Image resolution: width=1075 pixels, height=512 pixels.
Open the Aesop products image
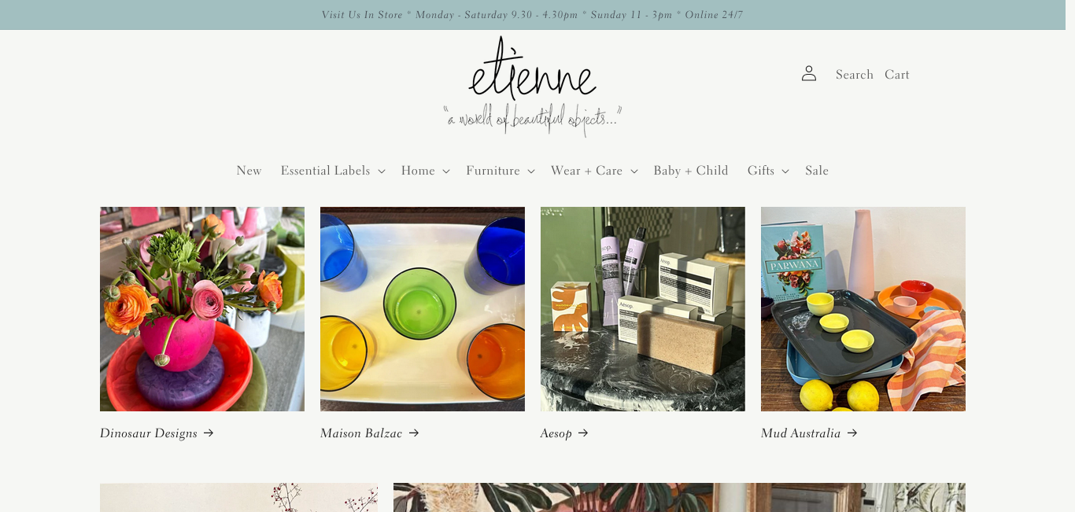tap(643, 309)
